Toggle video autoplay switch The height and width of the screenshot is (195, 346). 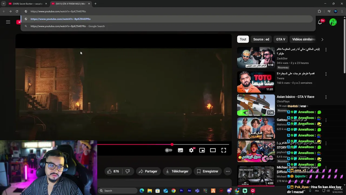pos(168,150)
